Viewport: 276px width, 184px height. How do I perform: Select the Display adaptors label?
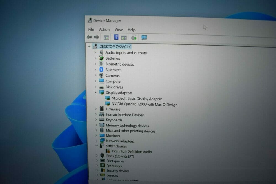[119, 93]
